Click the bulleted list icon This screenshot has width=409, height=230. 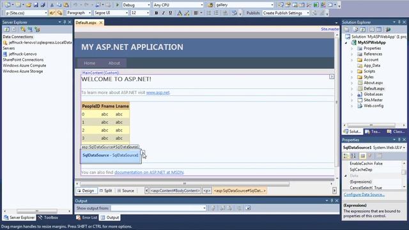(209, 13)
